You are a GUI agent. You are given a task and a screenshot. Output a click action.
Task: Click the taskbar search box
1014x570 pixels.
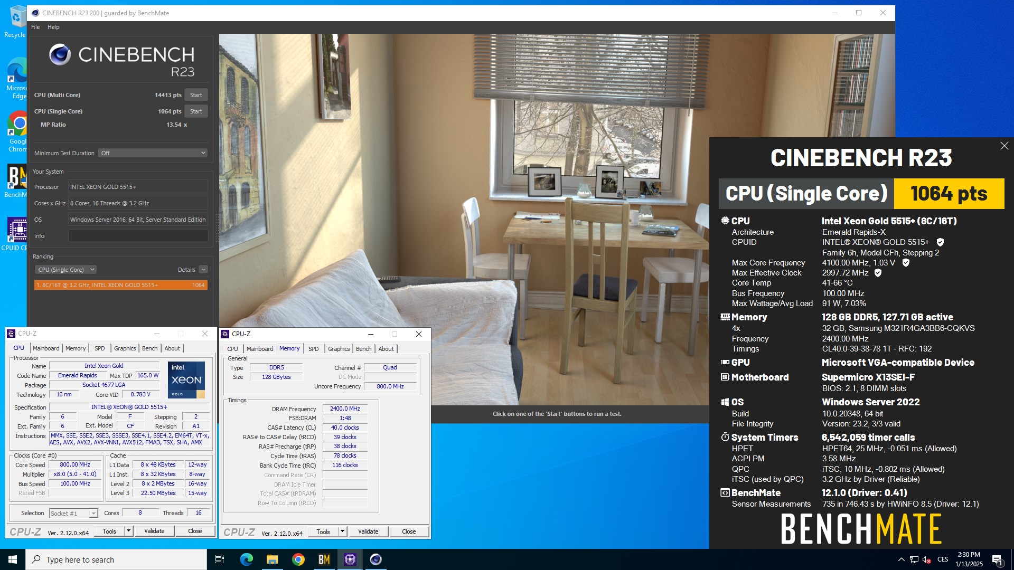(x=116, y=559)
